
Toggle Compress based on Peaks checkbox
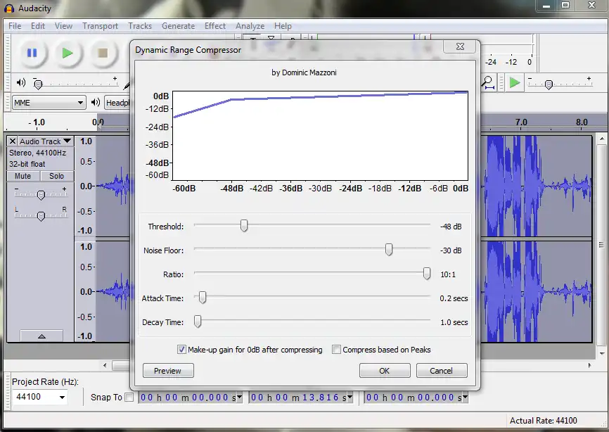coord(336,349)
